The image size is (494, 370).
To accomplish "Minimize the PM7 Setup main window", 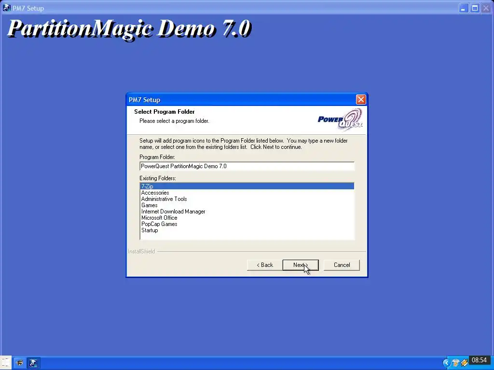I will [463, 8].
